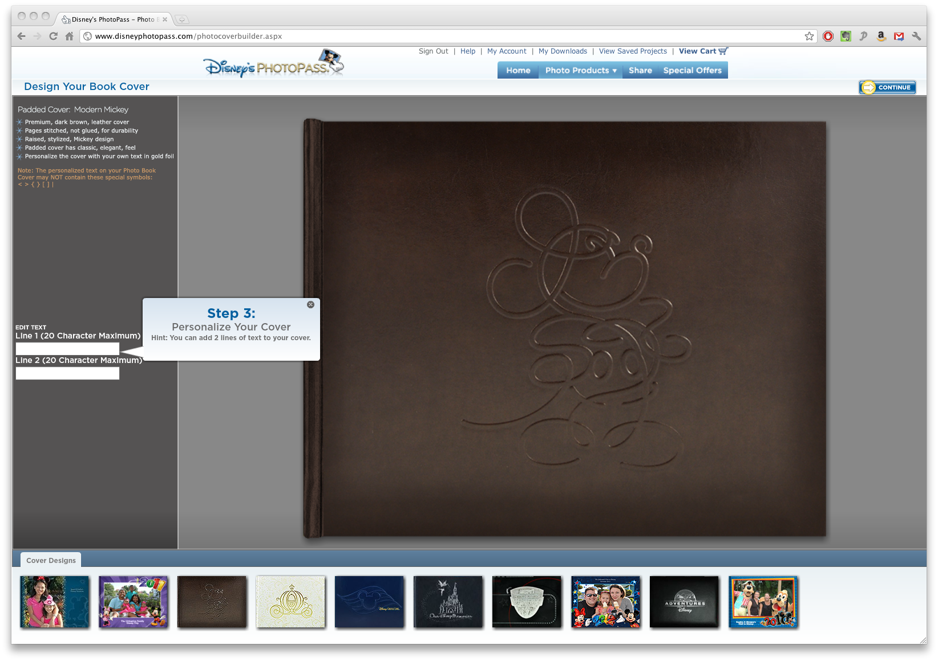Open the Share navigation item
The image size is (938, 661).
(640, 70)
